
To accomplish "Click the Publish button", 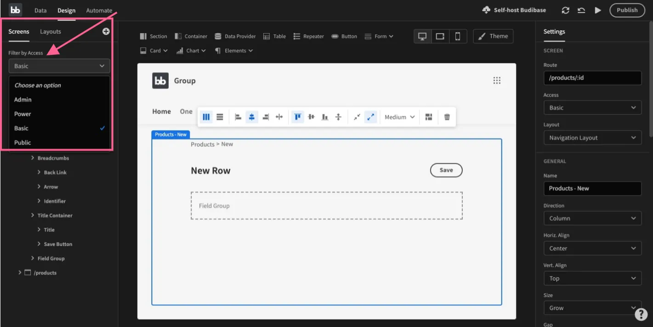I will pos(627,10).
